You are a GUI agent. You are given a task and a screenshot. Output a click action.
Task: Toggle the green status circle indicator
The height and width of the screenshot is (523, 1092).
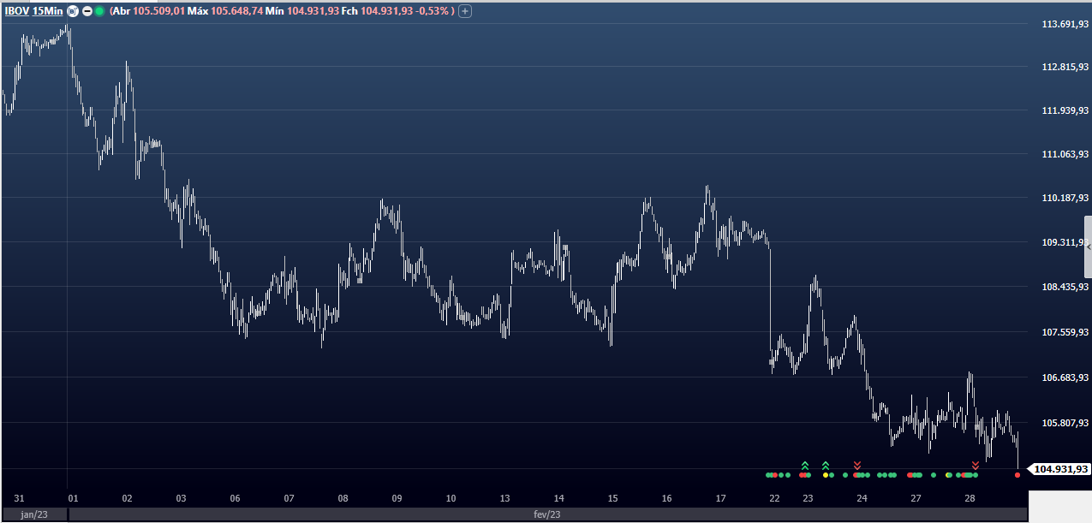pyautogui.click(x=99, y=11)
